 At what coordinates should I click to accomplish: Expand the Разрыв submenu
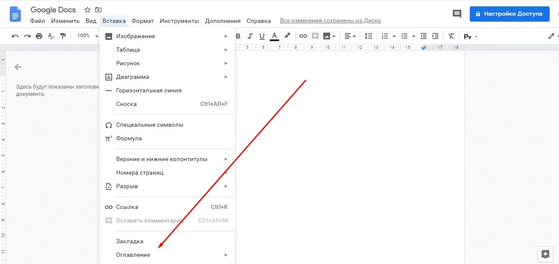(x=167, y=186)
